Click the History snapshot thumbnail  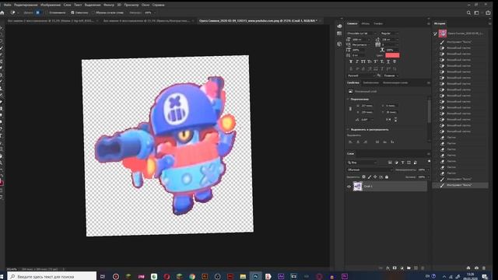tap(443, 33)
